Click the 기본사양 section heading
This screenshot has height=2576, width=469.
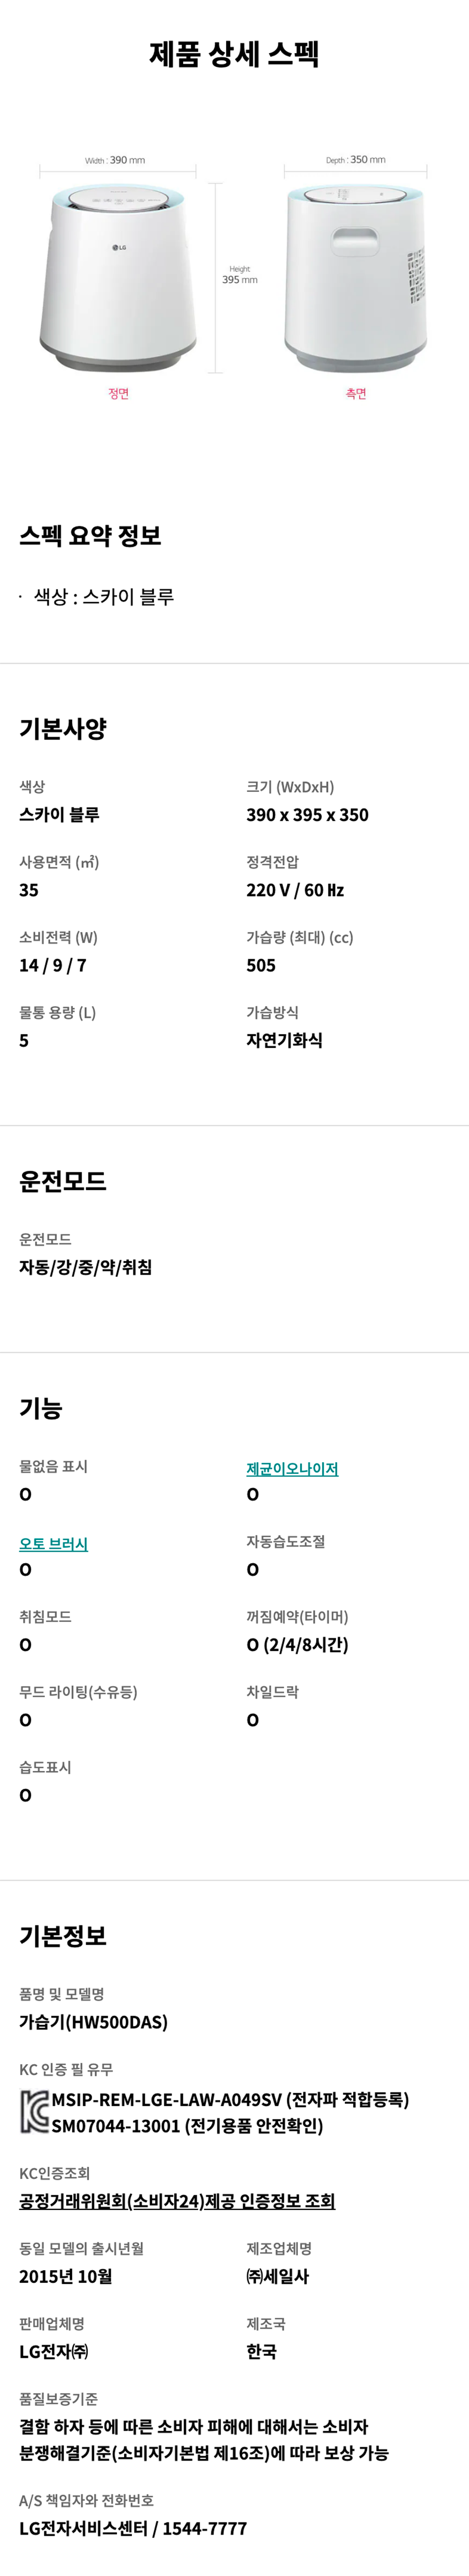pyautogui.click(x=62, y=728)
